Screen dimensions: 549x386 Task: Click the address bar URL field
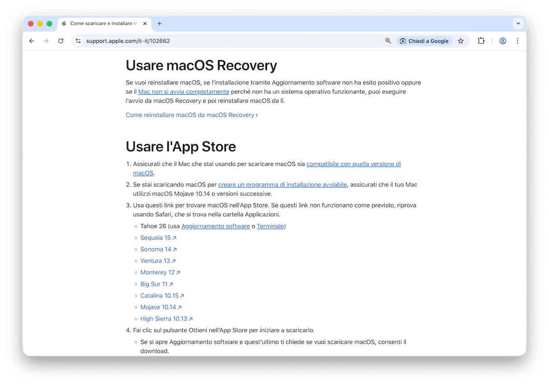point(226,41)
